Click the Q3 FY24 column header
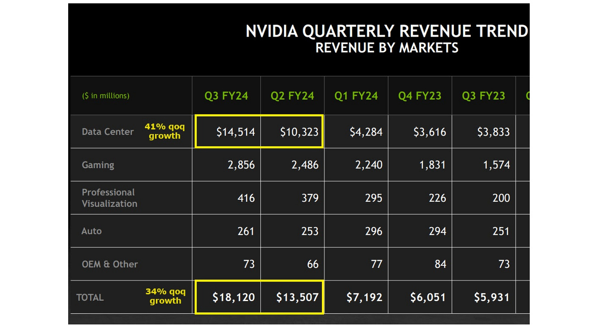The width and height of the screenshot is (591, 327). click(226, 96)
